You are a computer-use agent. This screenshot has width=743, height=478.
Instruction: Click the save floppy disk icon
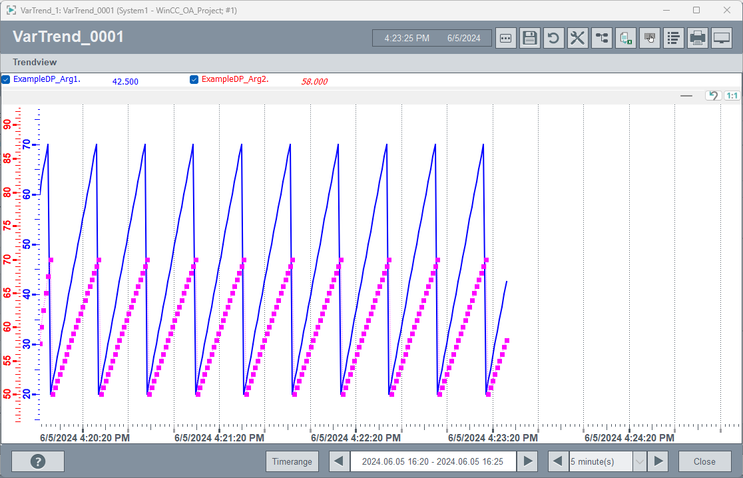(x=529, y=38)
